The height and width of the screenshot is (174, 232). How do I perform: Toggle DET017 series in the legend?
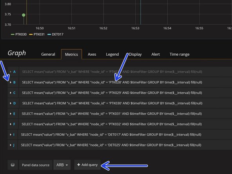[x=55, y=34]
